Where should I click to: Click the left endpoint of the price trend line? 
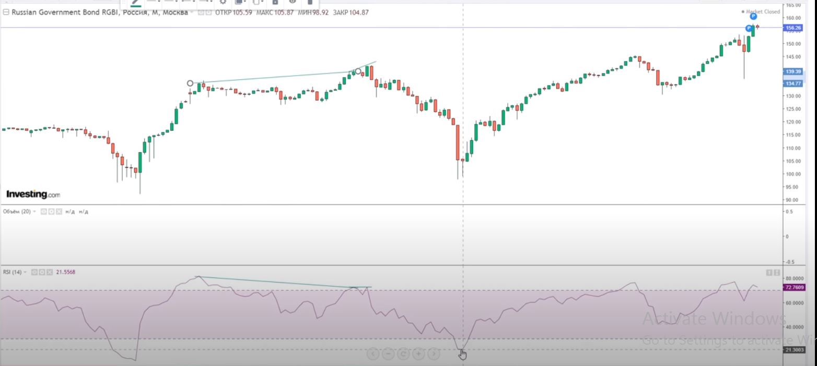[x=190, y=83]
